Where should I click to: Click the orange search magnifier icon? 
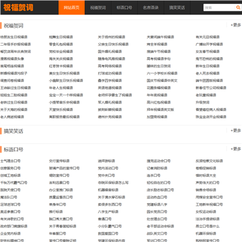point(238,7)
